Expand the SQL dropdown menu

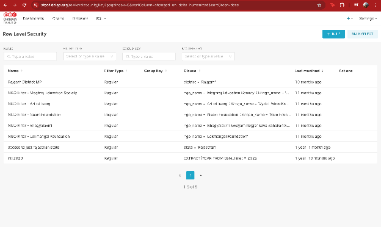[101, 18]
